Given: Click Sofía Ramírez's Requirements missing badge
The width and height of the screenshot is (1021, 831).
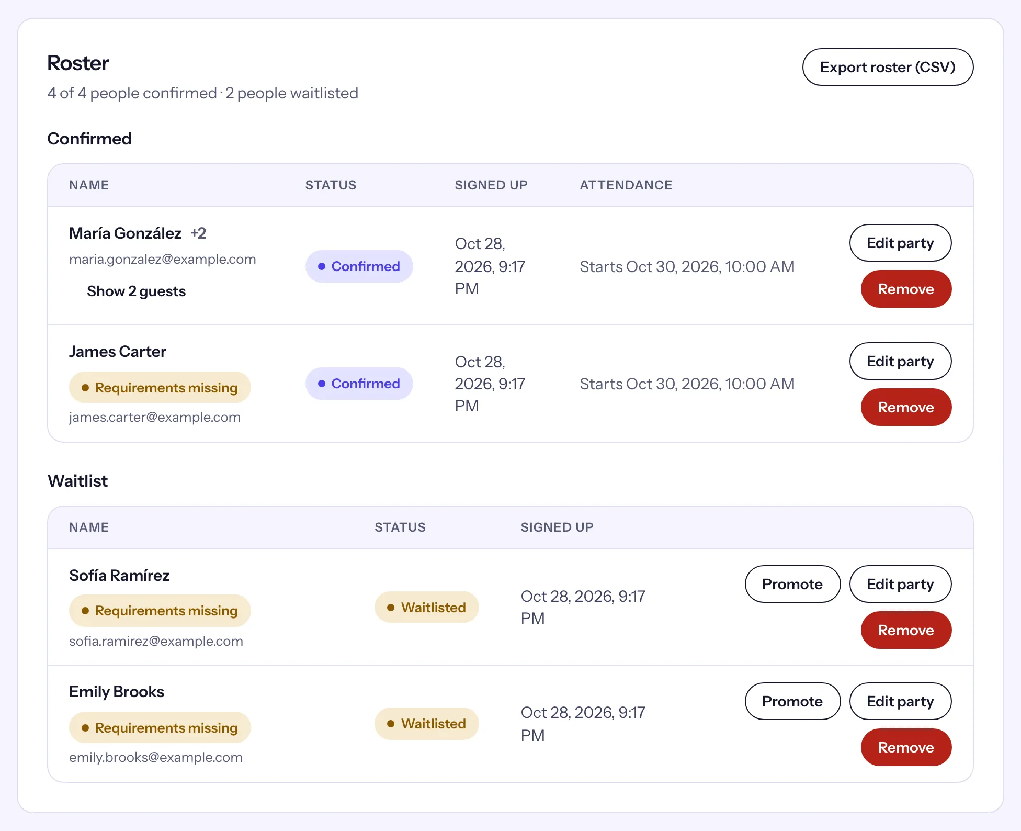Looking at the screenshot, I should [160, 610].
